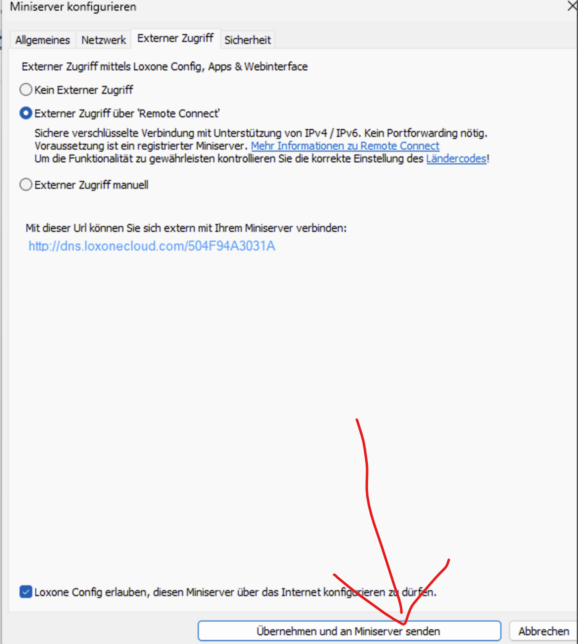Uncheck the Loxone Config Internet configuration permission
Viewport: 578px width, 644px height.
tap(26, 591)
